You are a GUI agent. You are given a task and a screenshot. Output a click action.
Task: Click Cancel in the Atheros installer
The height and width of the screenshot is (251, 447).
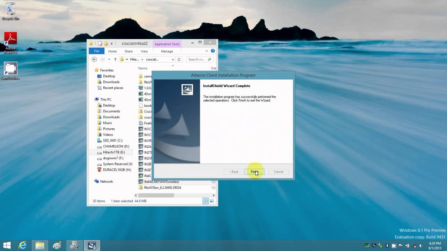[278, 172]
